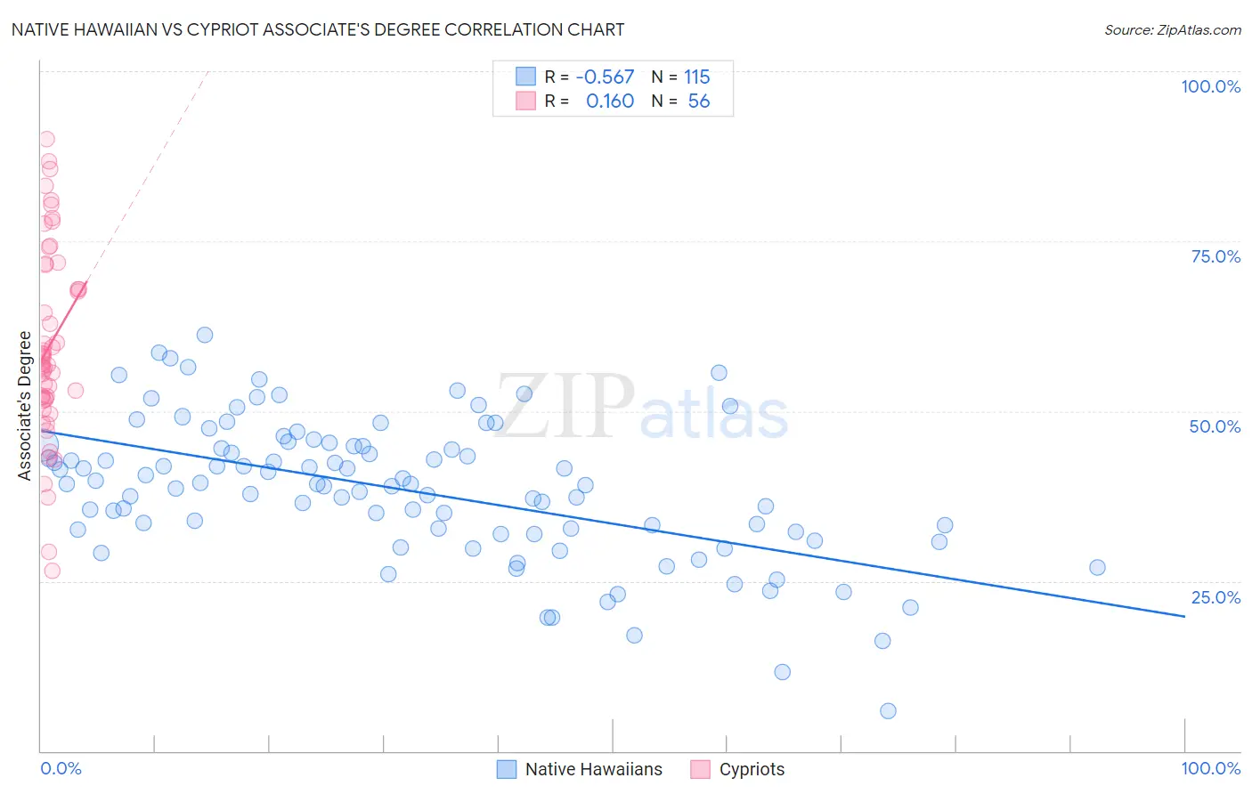
Task: Select the Native Hawaiians legend label
Action: click(x=594, y=769)
